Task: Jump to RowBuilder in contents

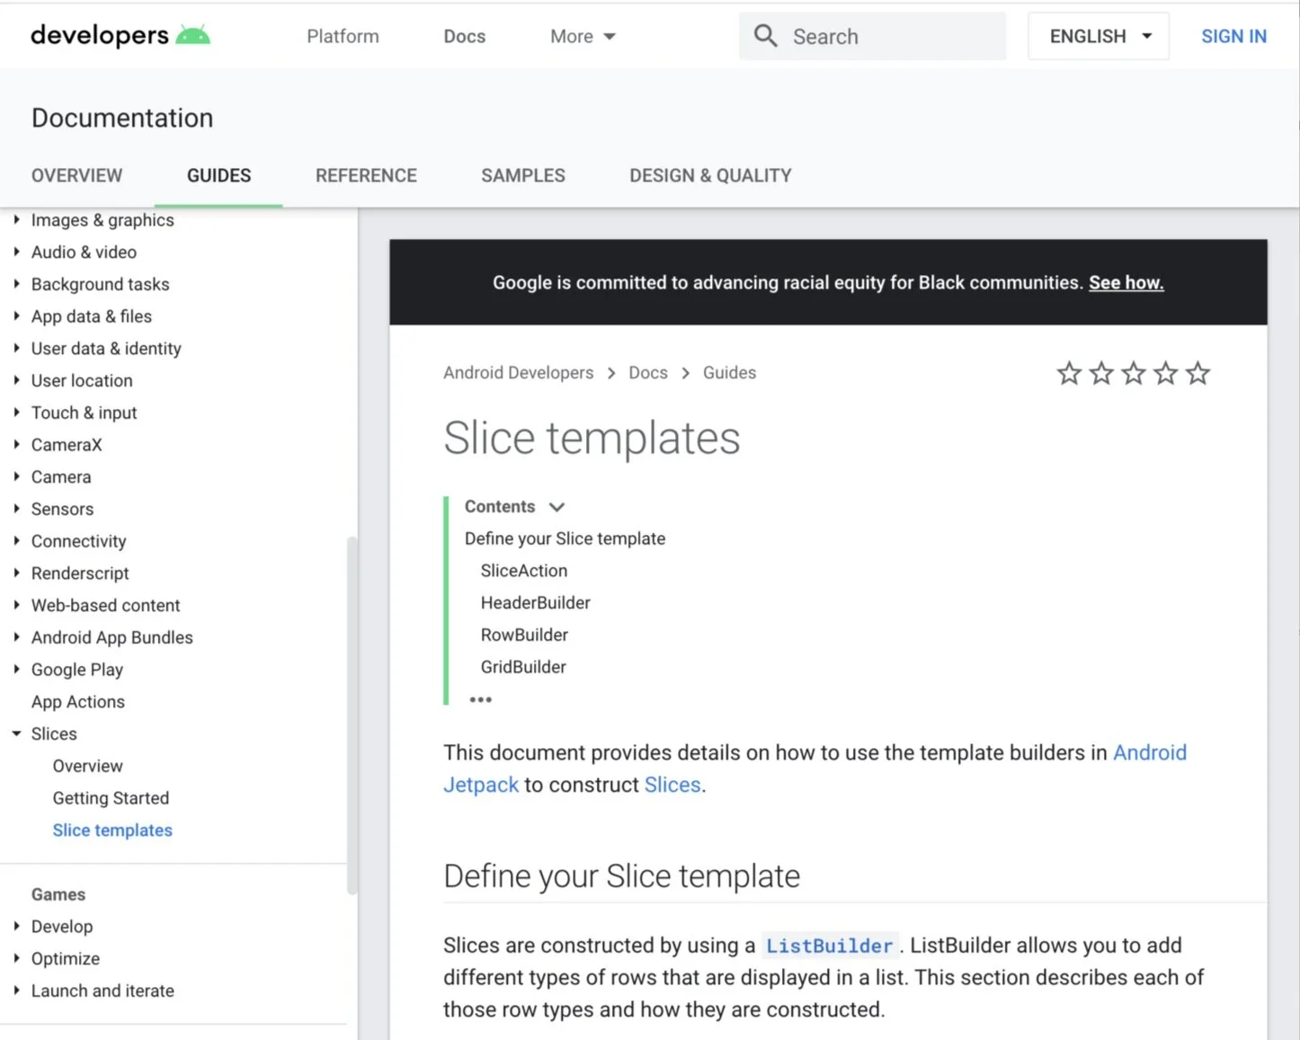Action: tap(524, 636)
